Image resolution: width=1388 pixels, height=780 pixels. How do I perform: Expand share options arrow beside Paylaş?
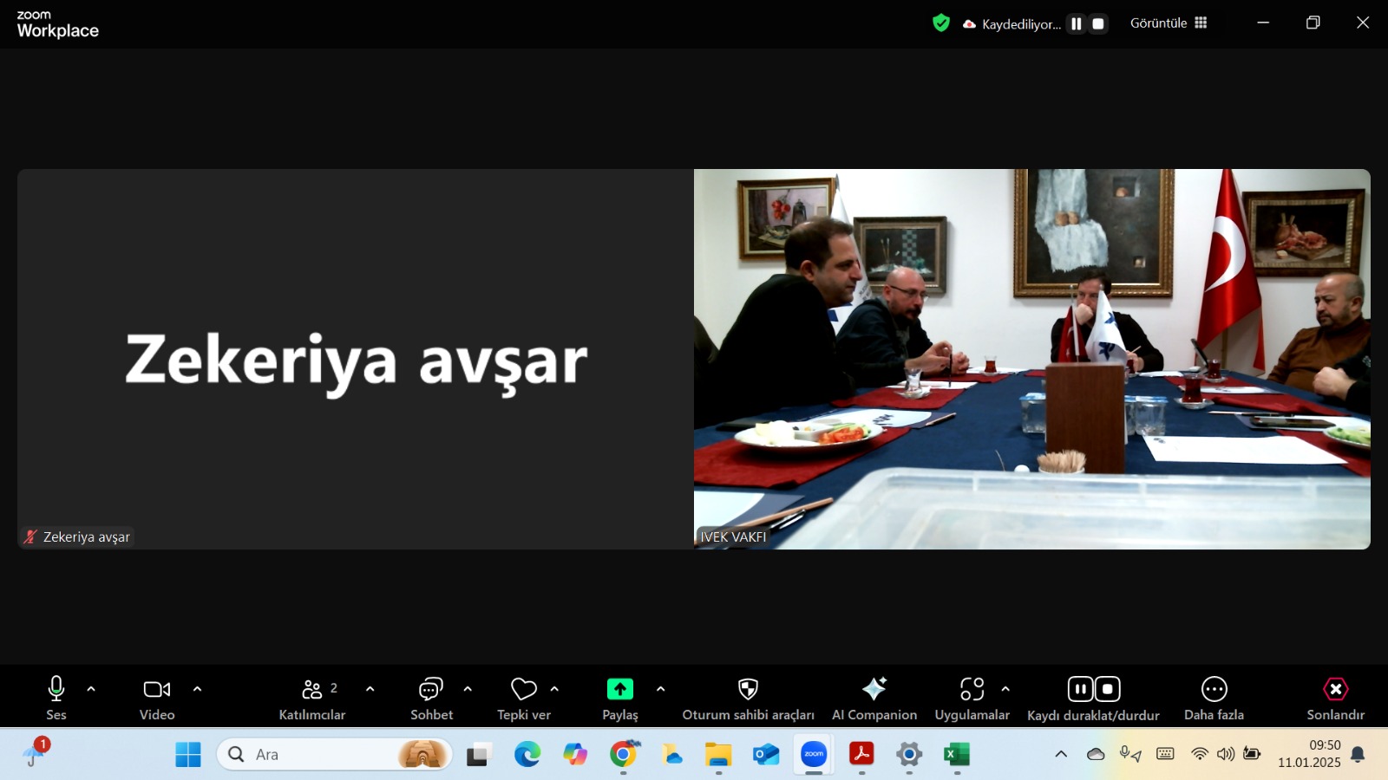(660, 690)
